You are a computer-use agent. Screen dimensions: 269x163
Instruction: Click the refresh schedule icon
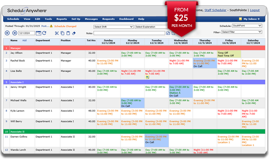click(x=44, y=33)
